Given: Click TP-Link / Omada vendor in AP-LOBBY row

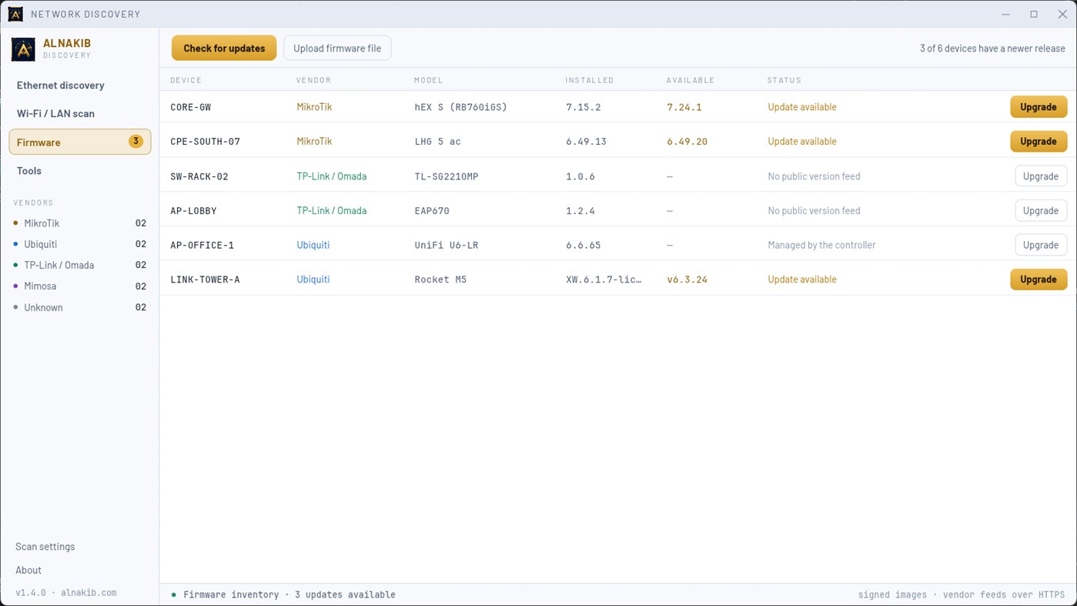Looking at the screenshot, I should [x=332, y=211].
